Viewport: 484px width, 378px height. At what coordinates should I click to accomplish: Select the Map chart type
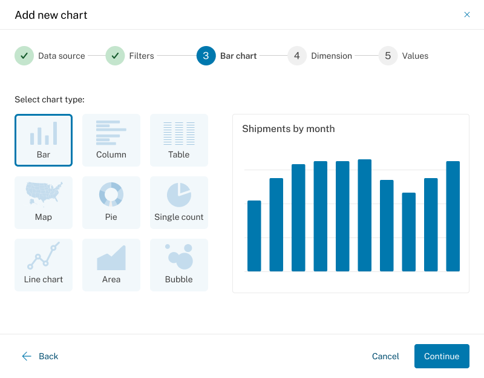pyautogui.click(x=44, y=202)
